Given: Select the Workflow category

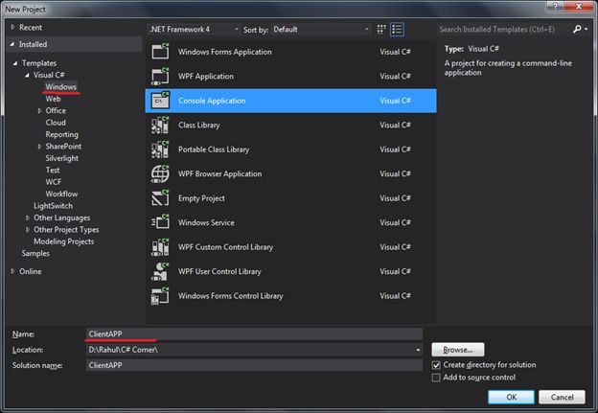Looking at the screenshot, I should pos(61,194).
